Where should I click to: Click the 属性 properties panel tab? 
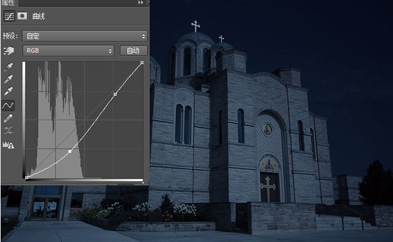point(8,2)
